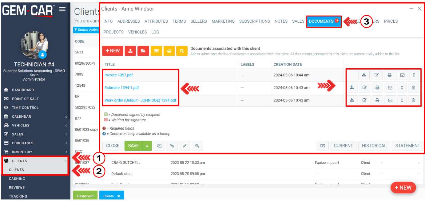Open the red folder icon in toolbar
Image resolution: width=425 pixels, height=201 pixels.
143,51
